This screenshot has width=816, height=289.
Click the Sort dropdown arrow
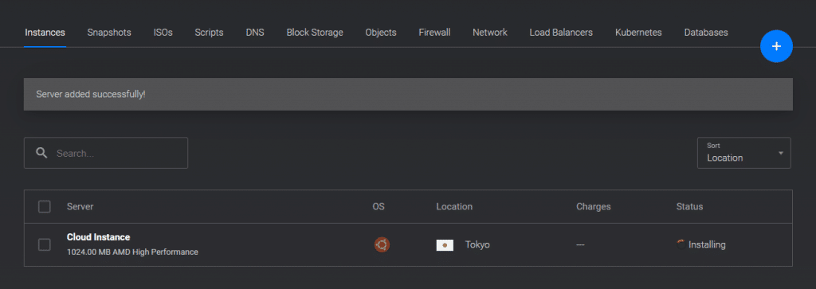[781, 153]
